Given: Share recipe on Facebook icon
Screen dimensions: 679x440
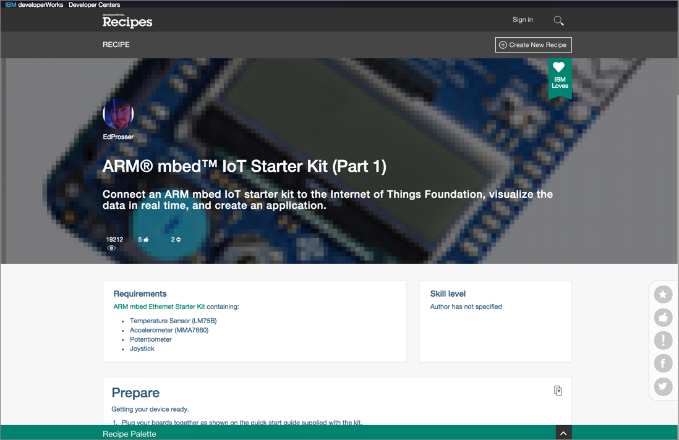Looking at the screenshot, I should [x=663, y=363].
